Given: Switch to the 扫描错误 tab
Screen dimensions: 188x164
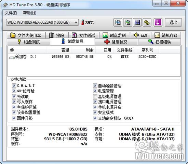Looking at the screenshot, I should click(160, 42).
